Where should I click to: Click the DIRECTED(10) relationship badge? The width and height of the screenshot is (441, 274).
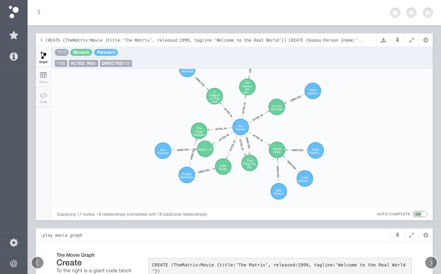[116, 63]
